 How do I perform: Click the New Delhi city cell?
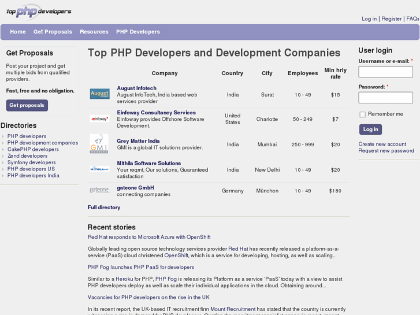pyautogui.click(x=267, y=170)
